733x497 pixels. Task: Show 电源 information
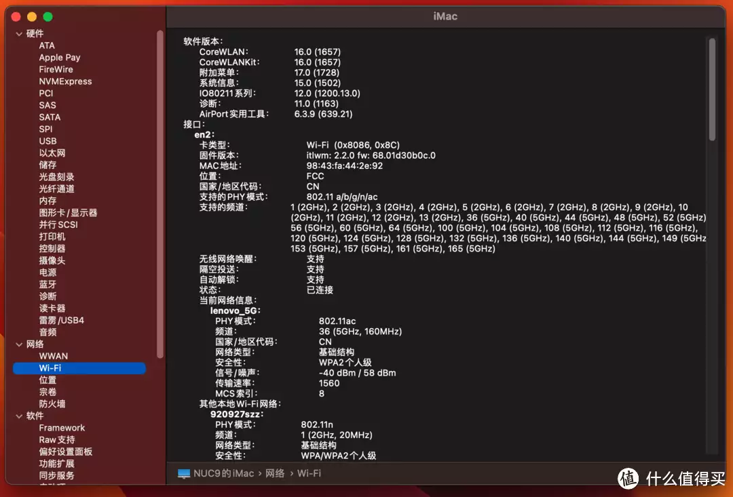[x=48, y=273]
